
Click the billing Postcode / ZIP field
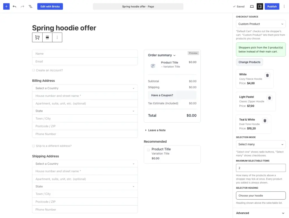(85, 126)
